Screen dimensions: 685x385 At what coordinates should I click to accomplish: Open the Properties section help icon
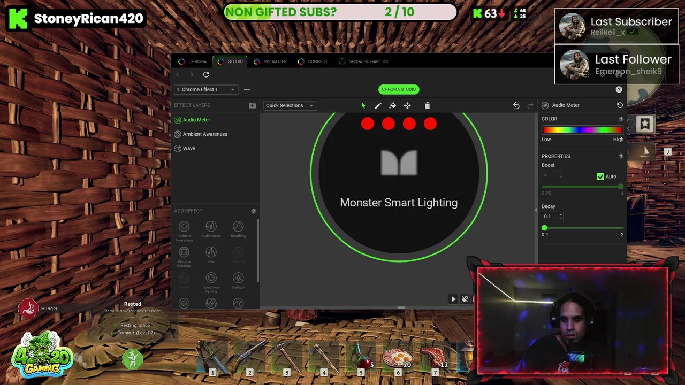tap(621, 156)
